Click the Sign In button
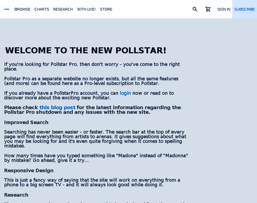 click(x=224, y=9)
